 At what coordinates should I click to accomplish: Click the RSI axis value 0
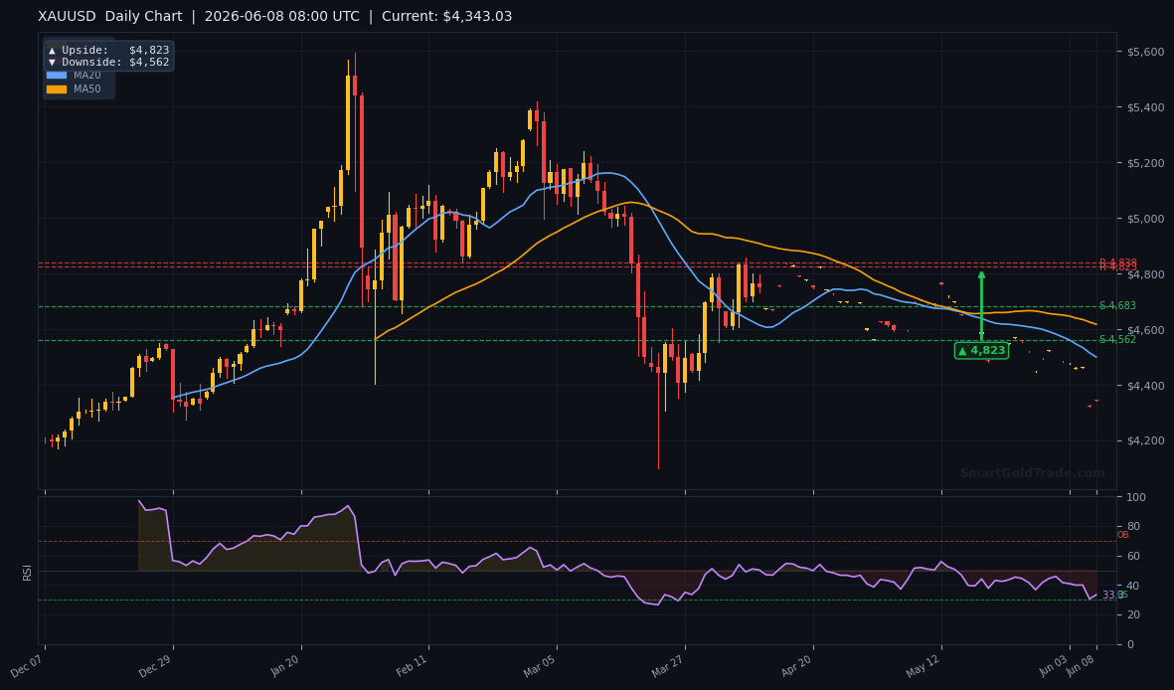pos(1130,644)
